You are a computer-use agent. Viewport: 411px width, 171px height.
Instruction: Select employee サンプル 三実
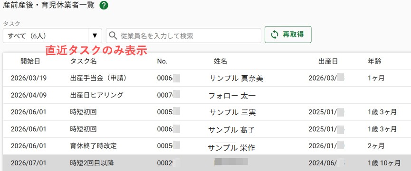click(x=232, y=112)
